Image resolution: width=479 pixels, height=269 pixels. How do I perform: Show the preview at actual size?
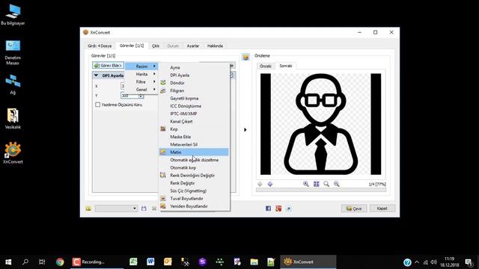tap(326, 184)
